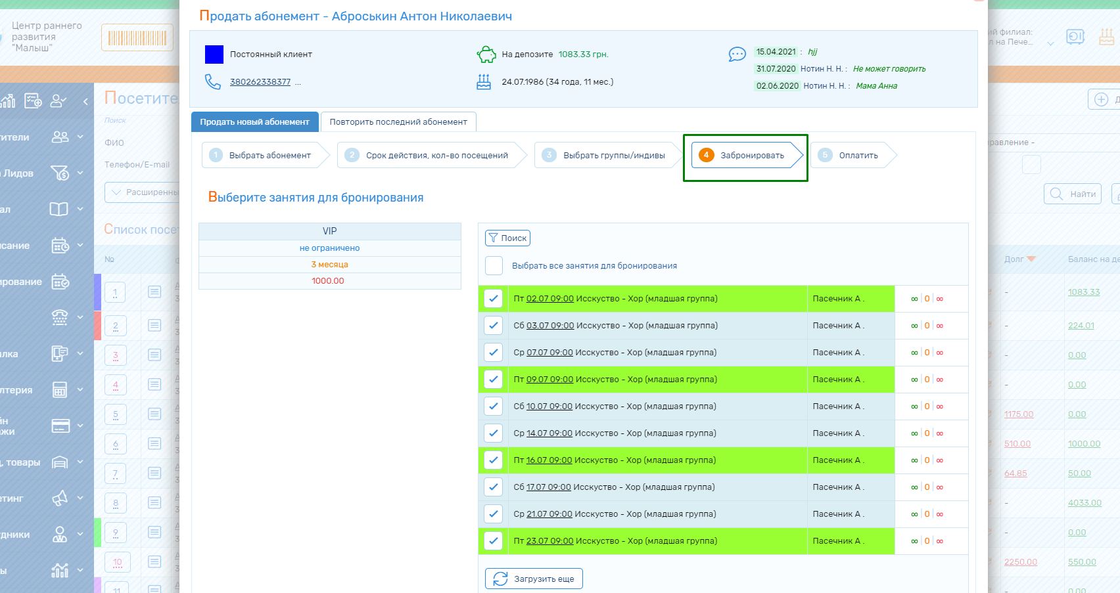Click the piggy bank deposit icon
The image size is (1120, 593).
point(486,55)
